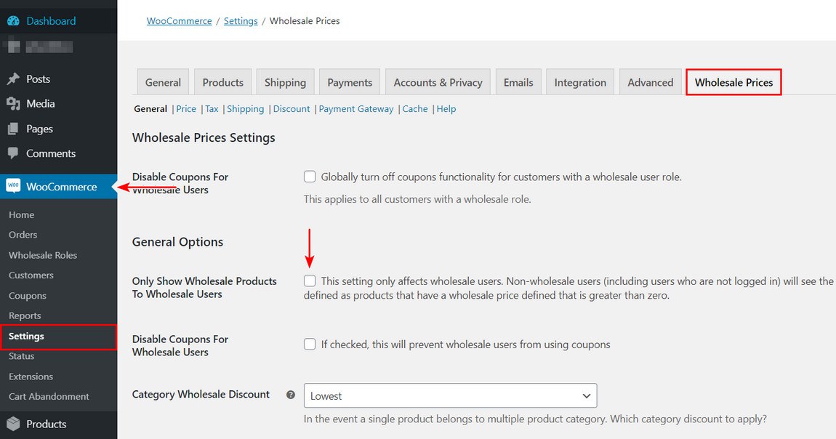Click the 'Wholesale Prices Settings' heading
The width and height of the screenshot is (836, 439).
coord(204,137)
